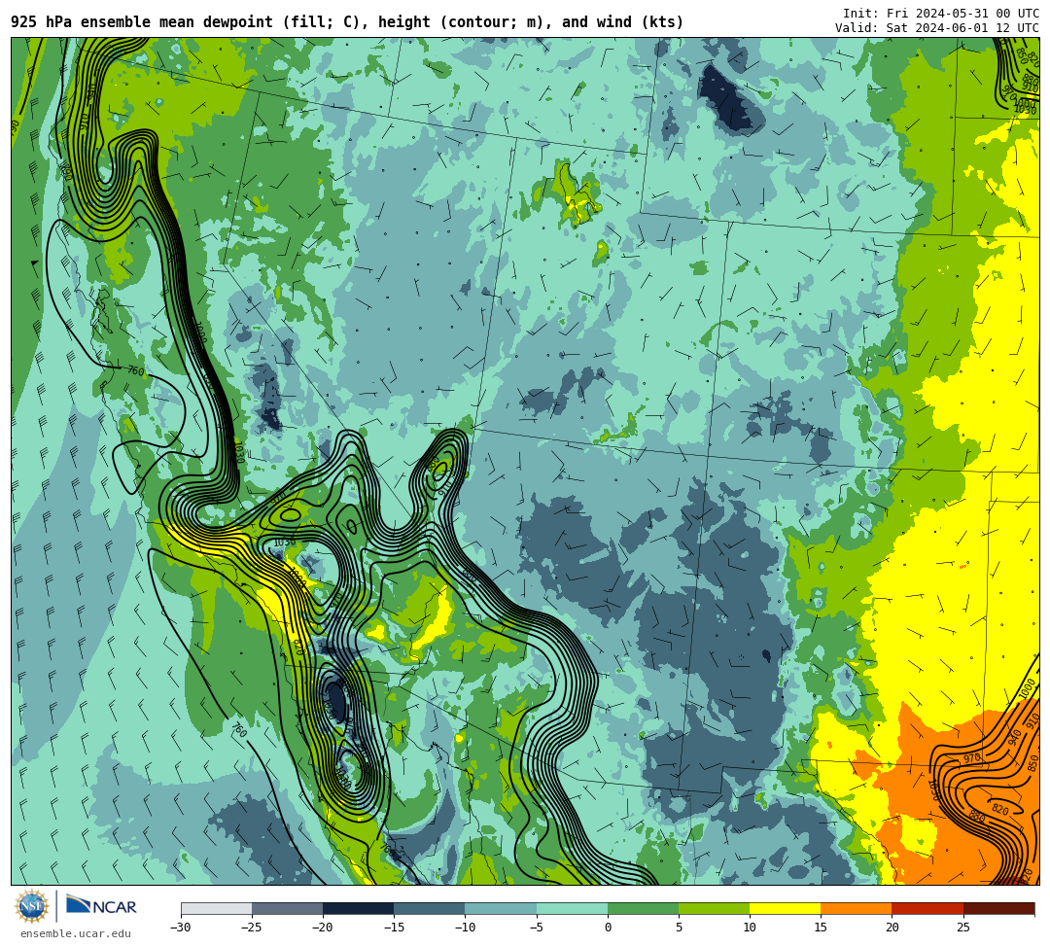The width and height of the screenshot is (1050, 946).
Task: Select the -20 to -15 dark navy swatch
Action: [358, 908]
